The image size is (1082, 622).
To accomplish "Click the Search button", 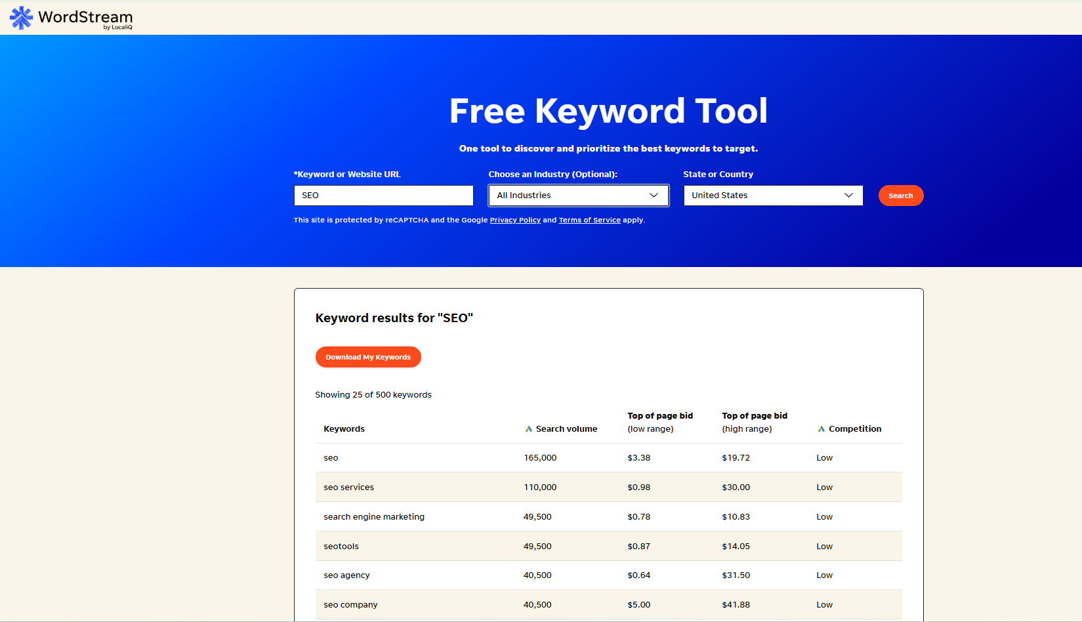I will click(x=900, y=195).
